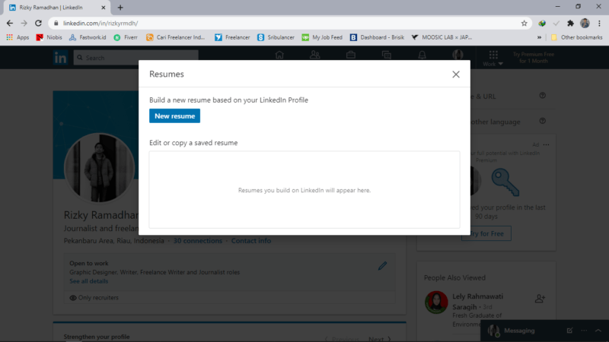Reload the page with the refresh icon
609x342 pixels.
38,24
